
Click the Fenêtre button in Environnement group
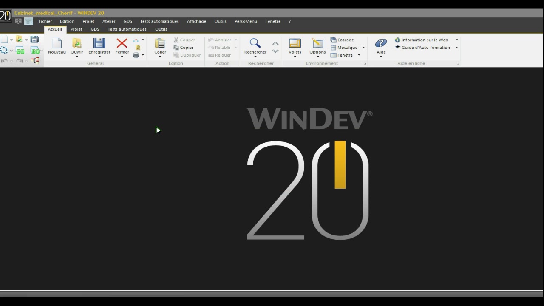(342, 55)
